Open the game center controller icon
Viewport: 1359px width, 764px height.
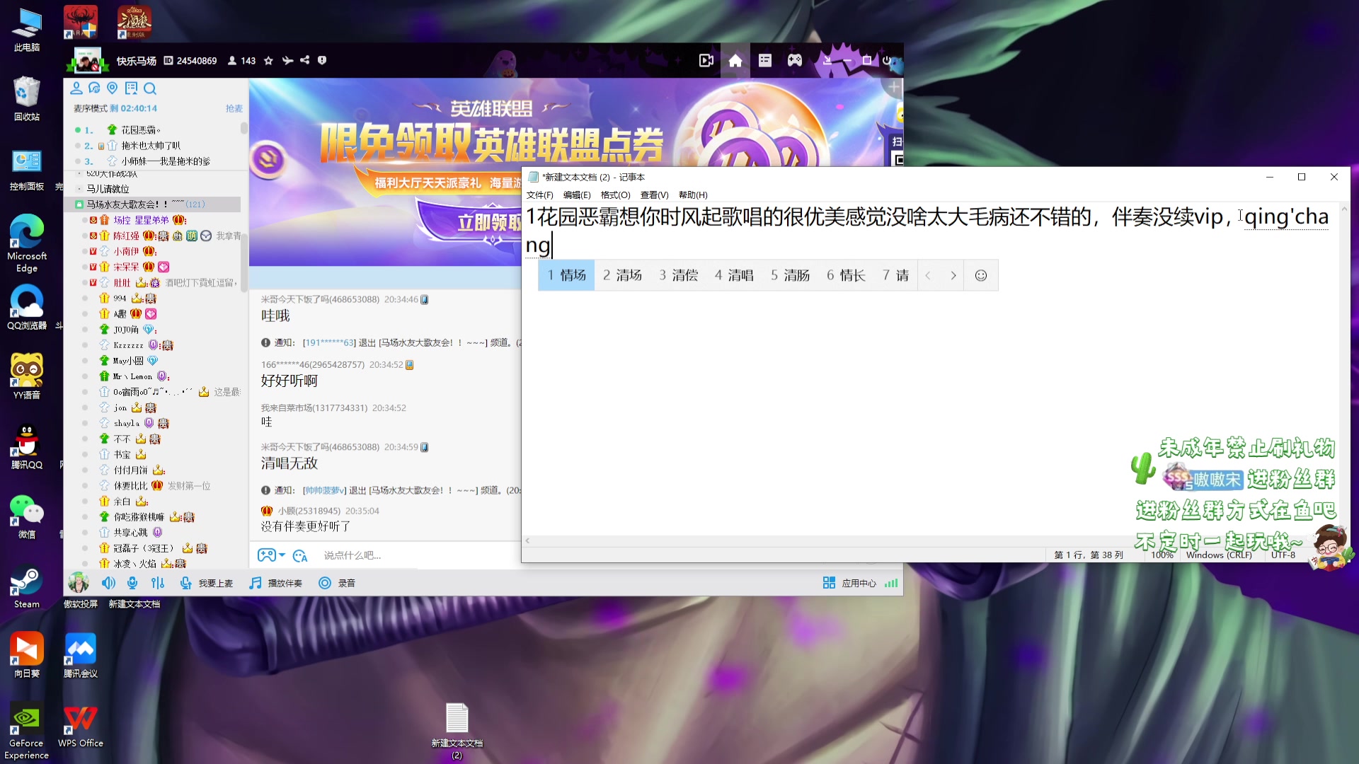coord(794,61)
